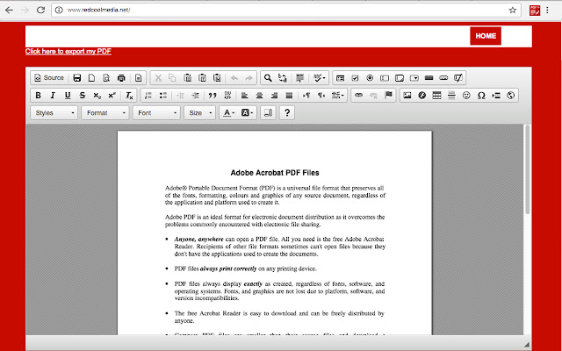This screenshot has height=351, width=562.
Task: Open the Styles dropdown
Action: click(54, 113)
